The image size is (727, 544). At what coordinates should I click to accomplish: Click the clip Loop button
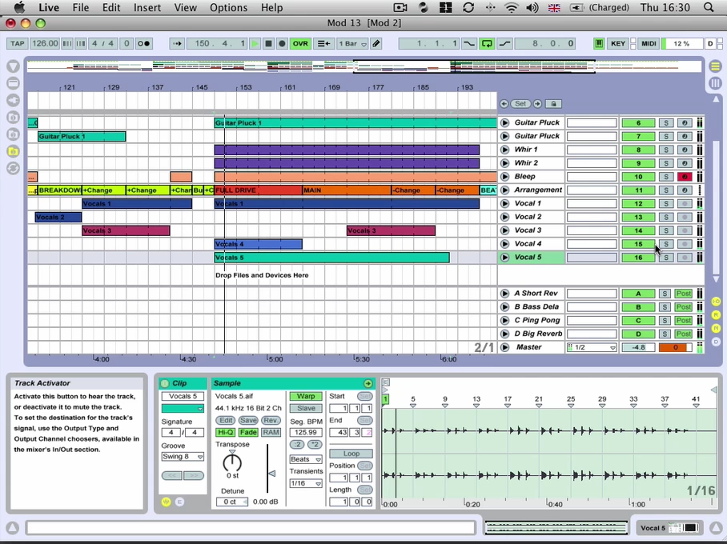[x=351, y=454]
